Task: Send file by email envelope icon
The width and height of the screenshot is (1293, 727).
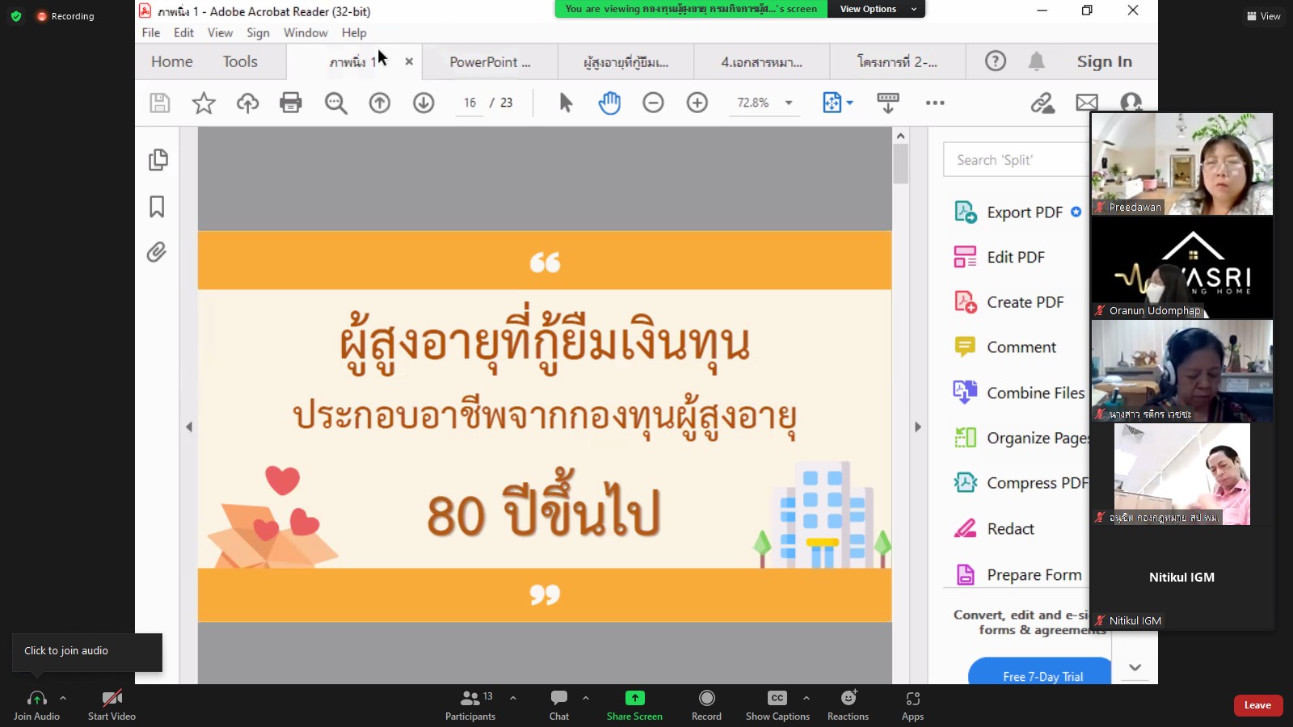Action: [x=1087, y=103]
